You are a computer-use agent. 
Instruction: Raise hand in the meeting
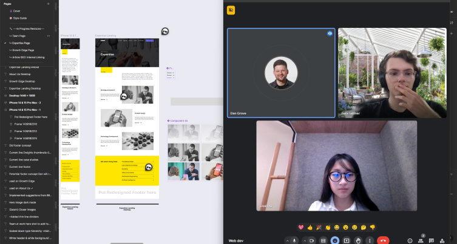click(358, 240)
